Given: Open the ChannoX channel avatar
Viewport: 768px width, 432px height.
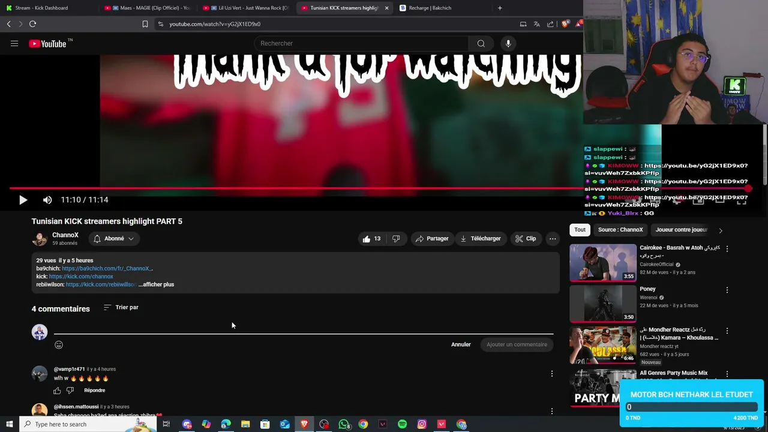Looking at the screenshot, I should coord(40,239).
